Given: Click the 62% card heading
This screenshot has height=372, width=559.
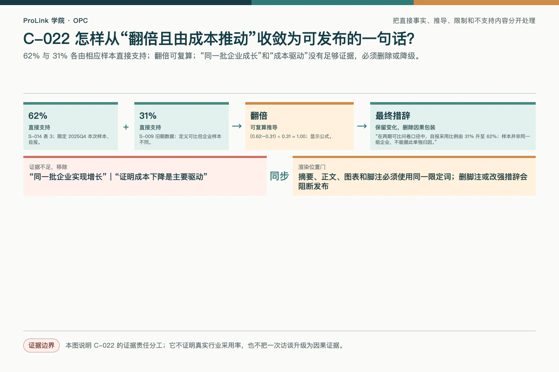Looking at the screenshot, I should coord(38,116).
